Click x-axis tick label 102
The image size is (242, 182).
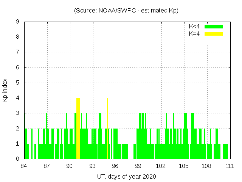(161, 166)
